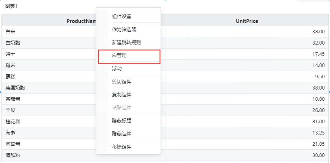Click the 图表1 component title
This screenshot has width=330, height=163.
click(11, 6)
